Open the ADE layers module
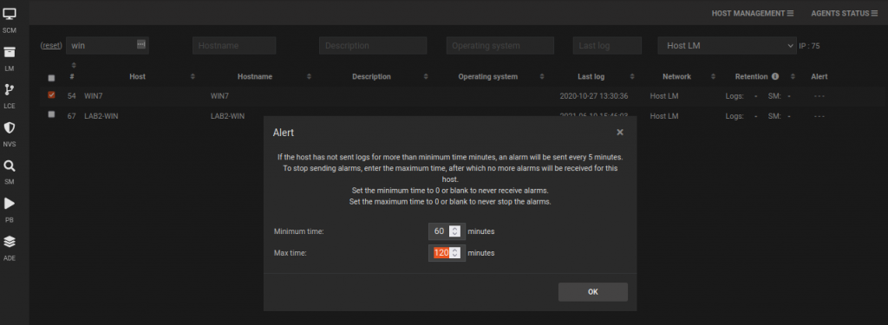Screen dimensions: 888x325 10,247
